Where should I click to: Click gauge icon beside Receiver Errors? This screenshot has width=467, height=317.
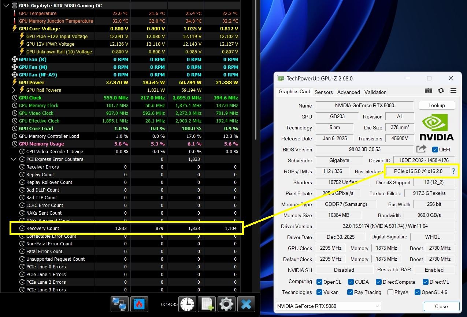click(22, 167)
